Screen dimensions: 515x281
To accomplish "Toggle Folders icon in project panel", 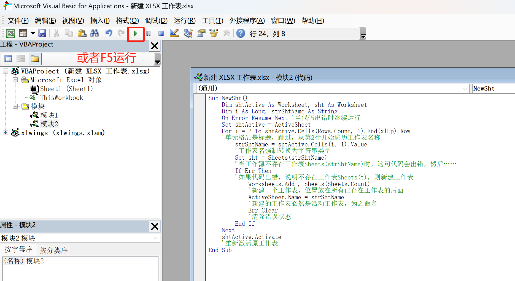I will pyautogui.click(x=35, y=59).
